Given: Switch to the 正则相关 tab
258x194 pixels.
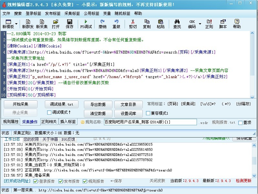Looking at the screenshot, I should [49, 122].
